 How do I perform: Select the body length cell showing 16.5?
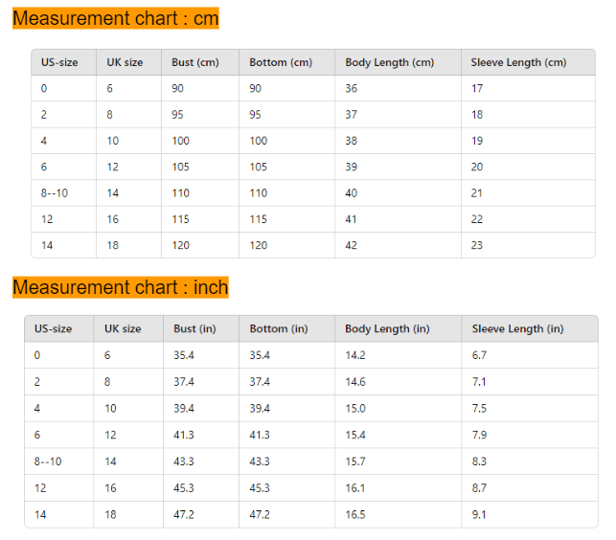[355, 514]
